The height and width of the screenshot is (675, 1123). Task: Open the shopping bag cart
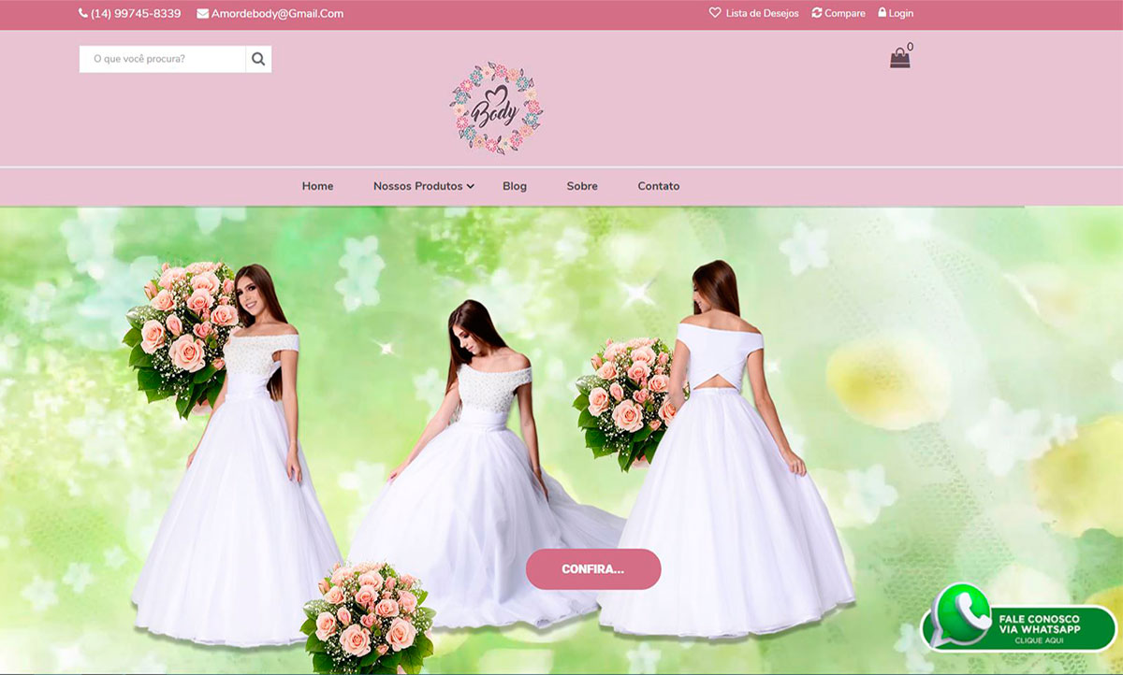(x=899, y=58)
